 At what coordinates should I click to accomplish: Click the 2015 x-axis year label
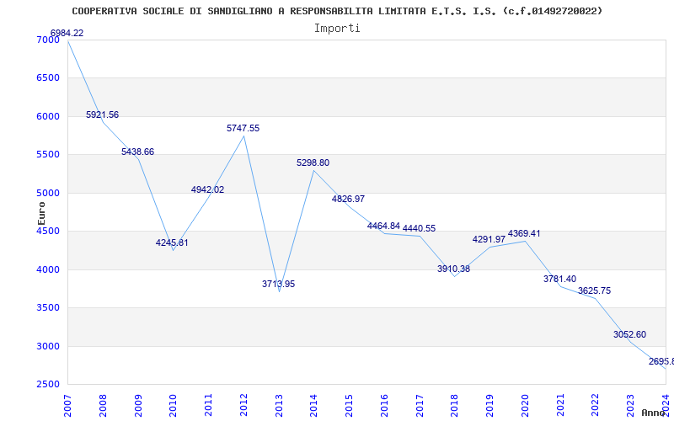(x=349, y=406)
